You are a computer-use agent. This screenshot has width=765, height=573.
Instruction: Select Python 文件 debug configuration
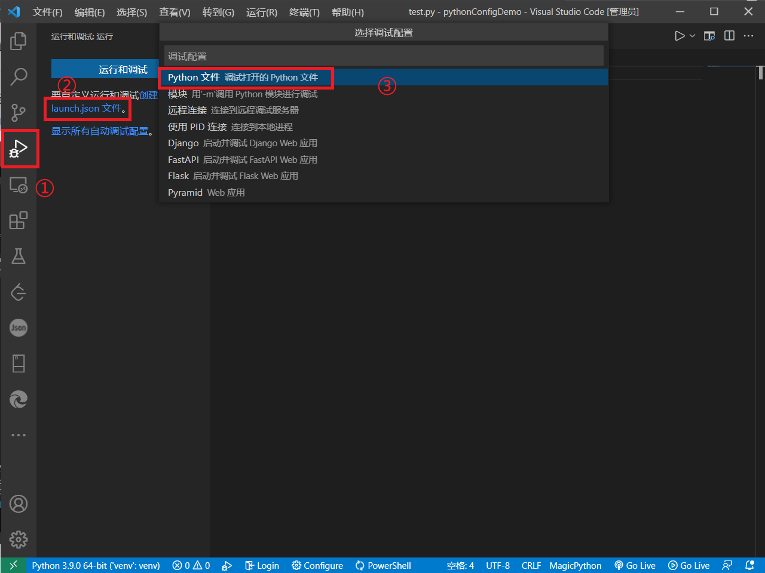pos(243,78)
